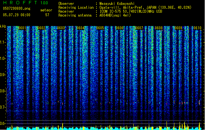
Task: Click the kHz axis unit label
Action: click(x=3, y=26)
